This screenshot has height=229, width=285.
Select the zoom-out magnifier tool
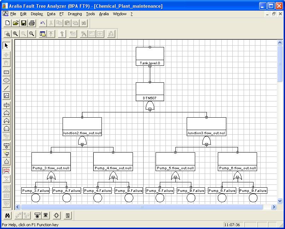tap(31, 34)
